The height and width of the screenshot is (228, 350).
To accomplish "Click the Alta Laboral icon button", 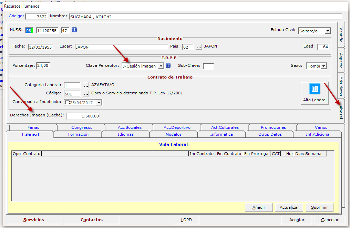I will point(315,93).
